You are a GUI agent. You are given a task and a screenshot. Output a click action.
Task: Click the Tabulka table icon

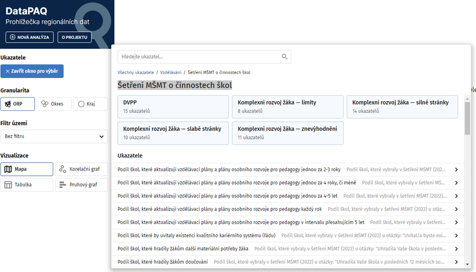[8, 185]
